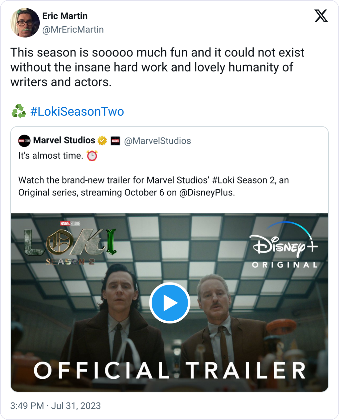Click the OFFICIAL TRAILER caption text
The height and width of the screenshot is (420, 339).
(x=169, y=370)
